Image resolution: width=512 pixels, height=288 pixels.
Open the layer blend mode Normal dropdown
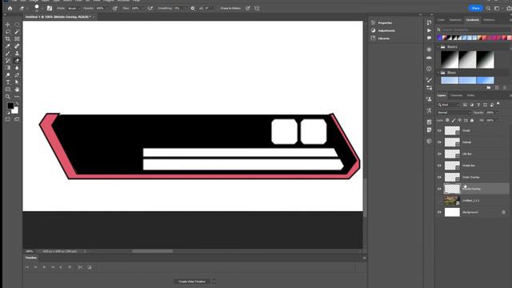(x=454, y=112)
